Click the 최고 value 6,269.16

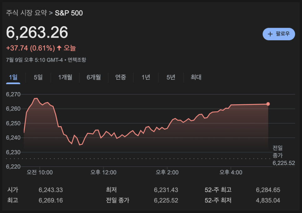[51, 201]
